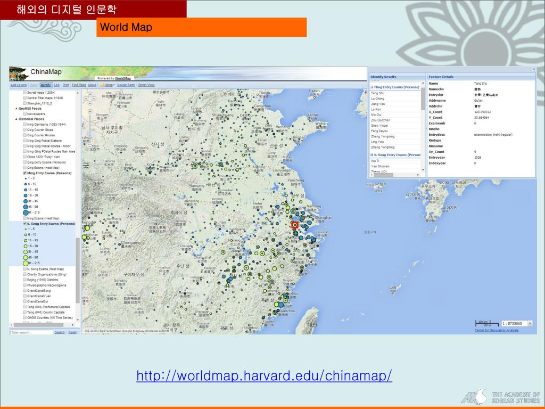Close the Identify Results popup window
Viewport: 545px width, 409px height.
click(x=533, y=70)
